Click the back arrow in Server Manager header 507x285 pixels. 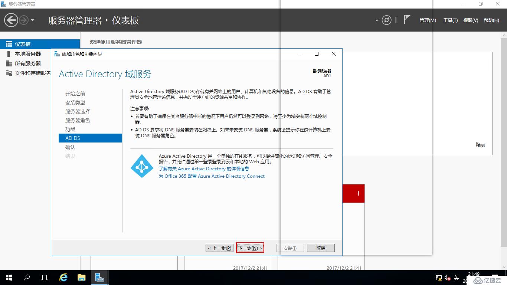tap(11, 20)
